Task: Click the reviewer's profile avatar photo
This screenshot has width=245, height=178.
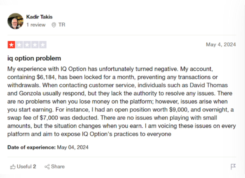Action: (15, 21)
